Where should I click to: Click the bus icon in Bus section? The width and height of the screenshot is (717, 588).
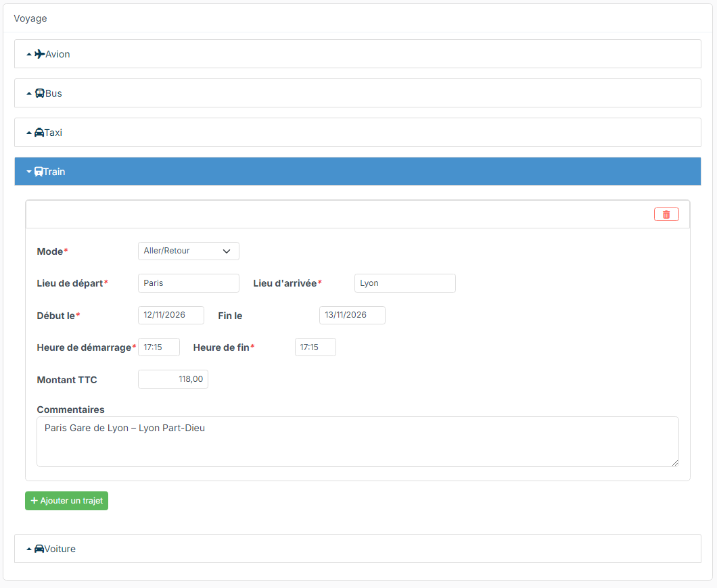tap(40, 93)
